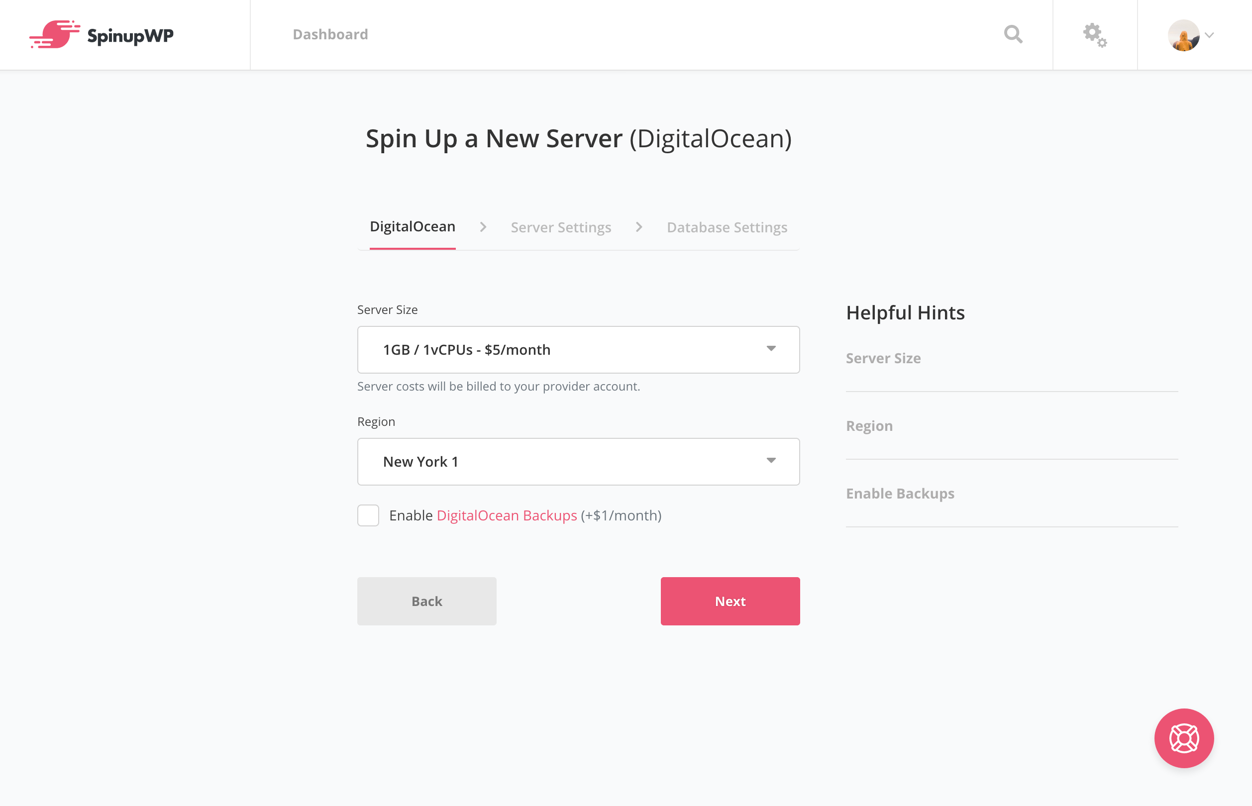Screen dimensions: 1252x806
Task: Switch to the Database Settings tab
Action: pyautogui.click(x=728, y=226)
